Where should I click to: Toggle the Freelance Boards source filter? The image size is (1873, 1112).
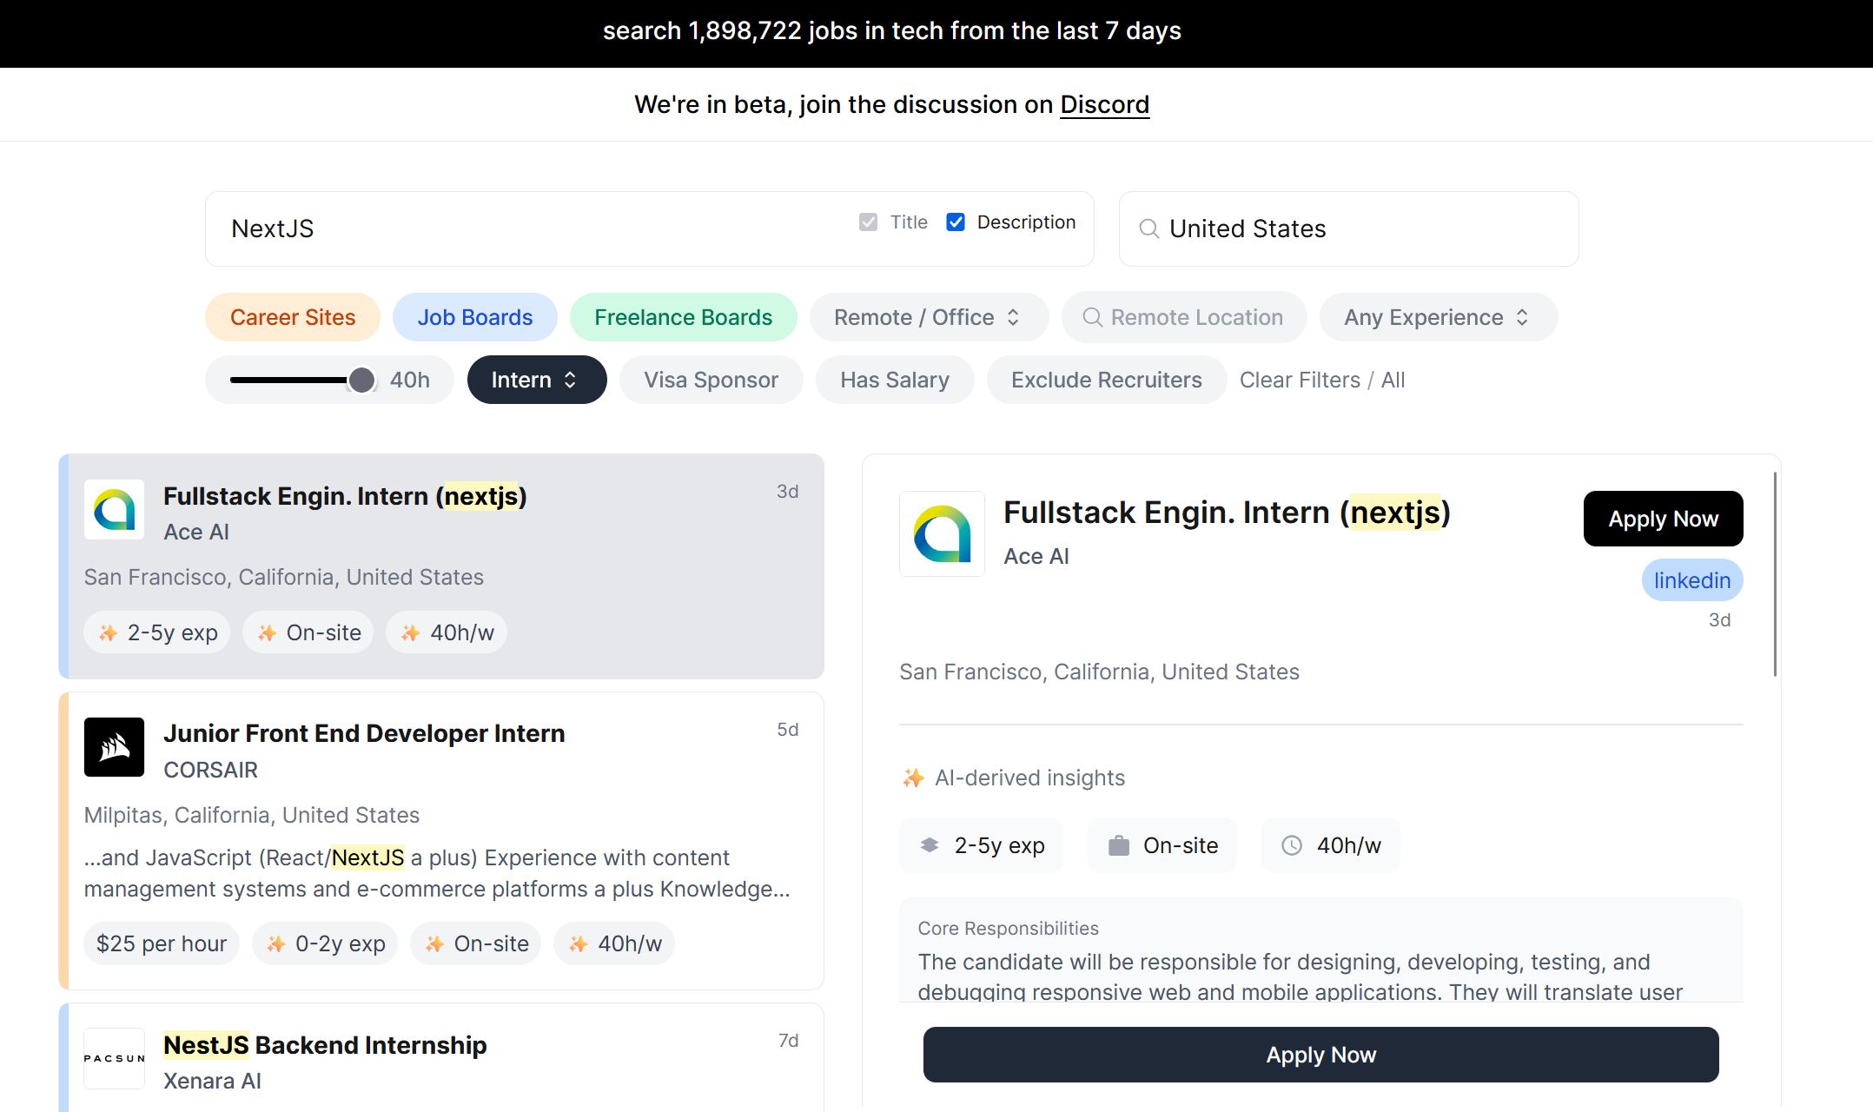click(x=684, y=317)
